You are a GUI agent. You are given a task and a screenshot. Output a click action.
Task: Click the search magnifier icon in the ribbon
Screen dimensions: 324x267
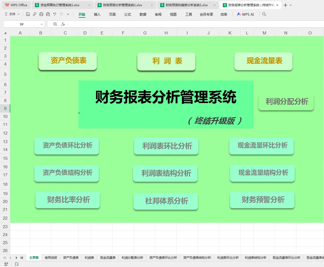point(264,14)
